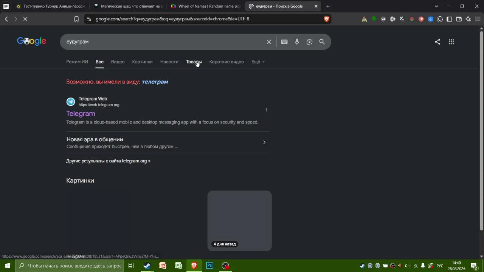This screenshot has height=272, width=484.
Task: Open the Google apps grid
Action: 451,42
